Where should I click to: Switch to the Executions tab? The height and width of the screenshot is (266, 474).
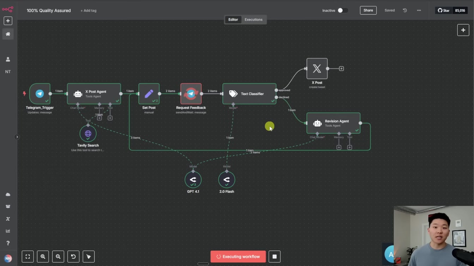coord(254,20)
